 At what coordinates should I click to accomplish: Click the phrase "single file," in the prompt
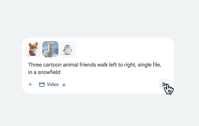pyautogui.click(x=149, y=65)
